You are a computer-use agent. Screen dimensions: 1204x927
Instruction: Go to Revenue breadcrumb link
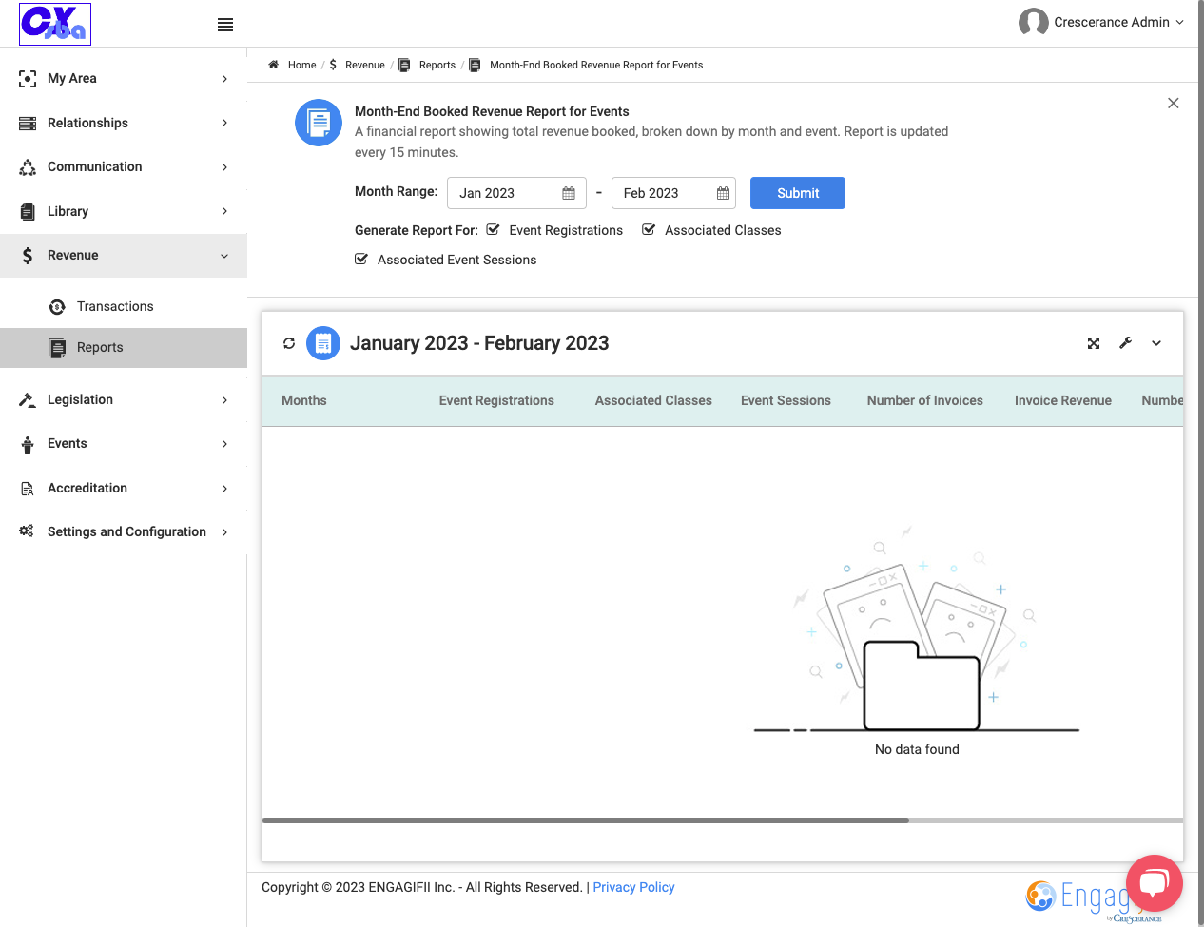pos(365,65)
